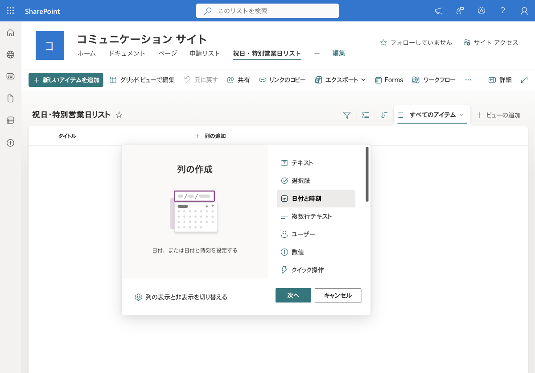The image size is (535, 373).
Task: Click グリッド ビューで編集
Action: tap(142, 80)
